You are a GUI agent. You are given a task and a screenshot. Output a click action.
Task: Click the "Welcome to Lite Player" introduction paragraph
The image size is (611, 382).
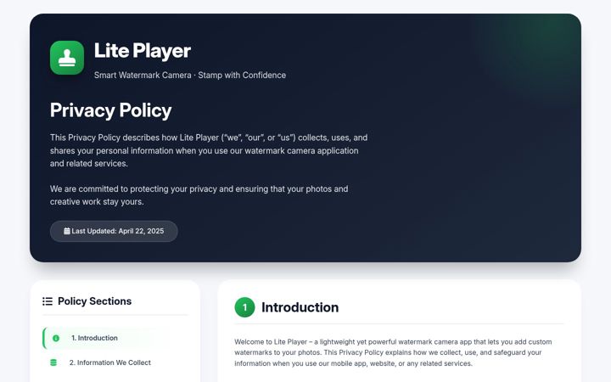point(393,353)
